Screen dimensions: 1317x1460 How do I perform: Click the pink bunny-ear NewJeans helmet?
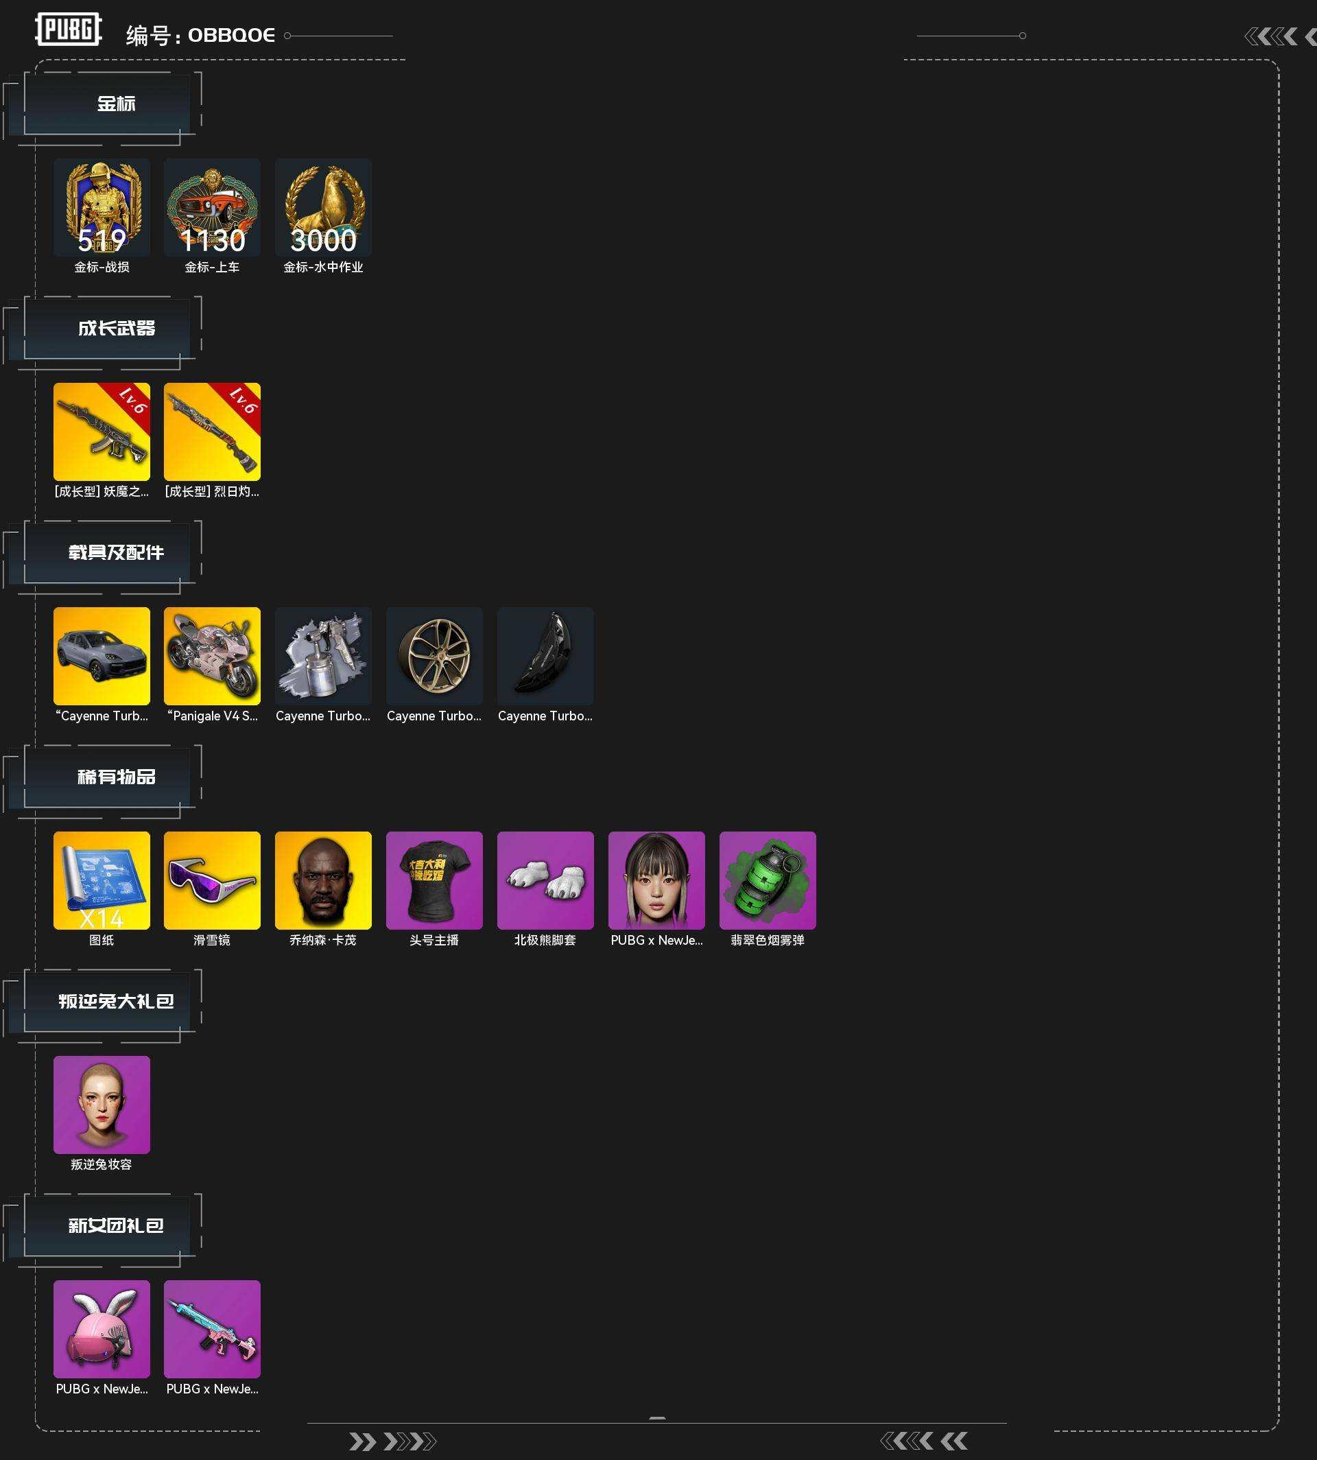click(102, 1330)
